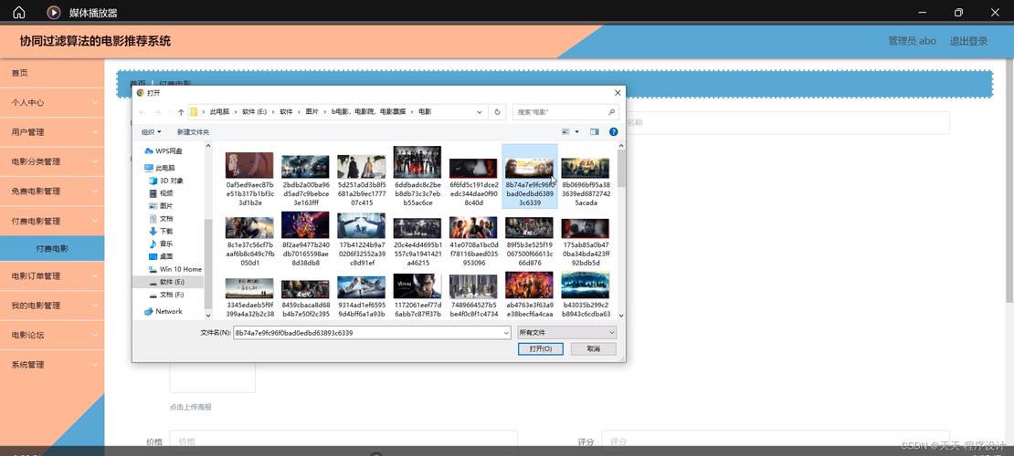Open the view options dropdown arrow
The height and width of the screenshot is (456, 1014).
pyautogui.click(x=576, y=131)
